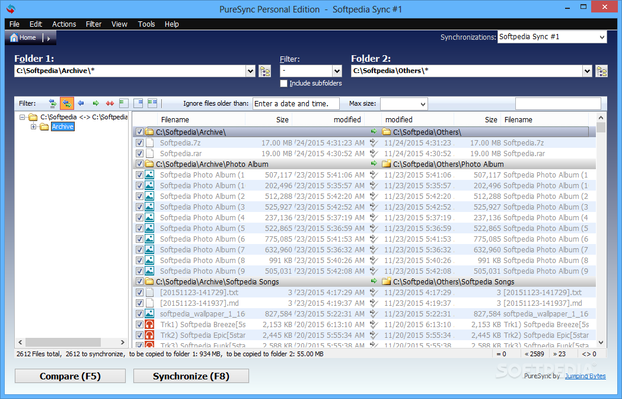
Task: Click the Ignore files older than date field
Action: click(296, 104)
